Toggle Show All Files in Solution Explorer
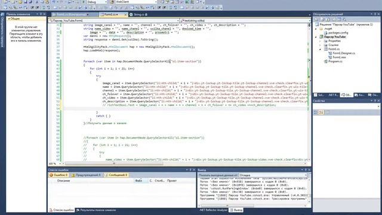 pyautogui.click(x=322, y=19)
